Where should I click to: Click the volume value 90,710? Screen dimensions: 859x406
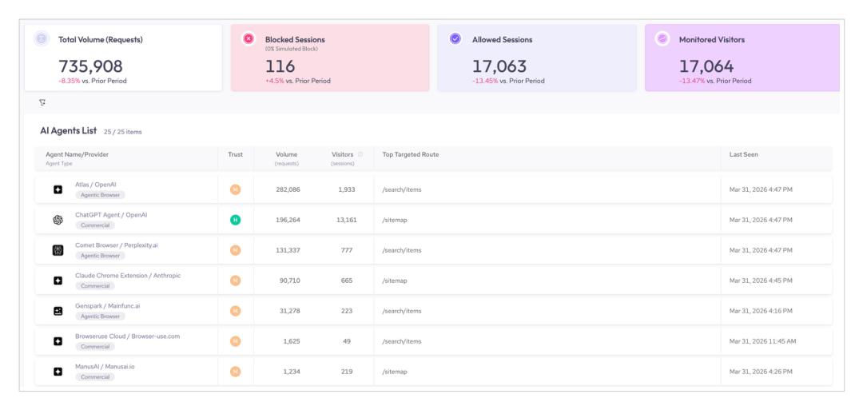pyautogui.click(x=289, y=281)
